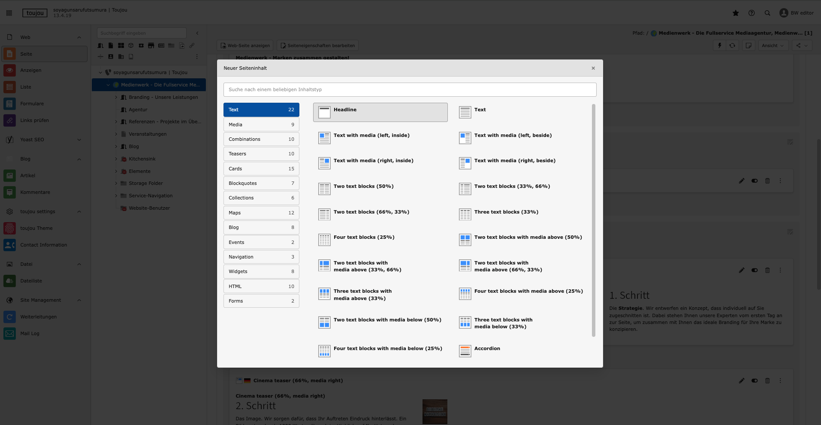Switch to the Media category tab
Viewport: 821px width, 425px height.
(x=261, y=125)
